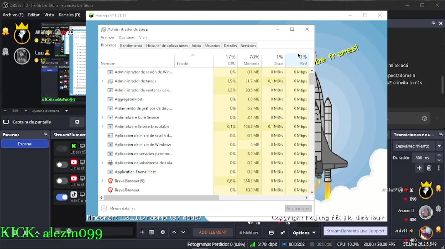The height and width of the screenshot is (249, 445).
Task: Open the Options dropdown
Action: [x=304, y=233]
